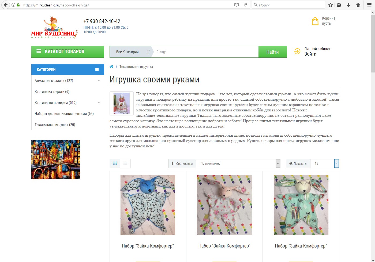Switch to grid view of products

[115, 163]
